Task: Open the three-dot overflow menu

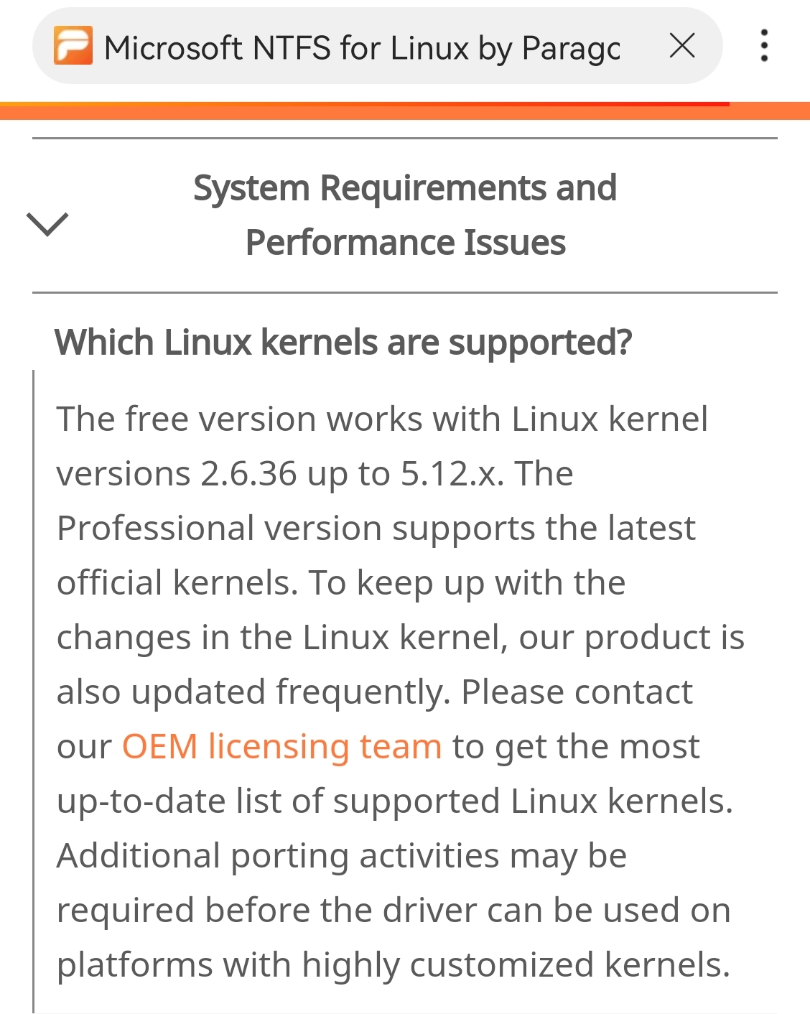Action: tap(764, 46)
